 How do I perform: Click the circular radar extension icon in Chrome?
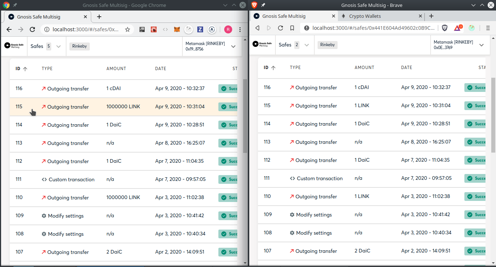tap(189, 29)
